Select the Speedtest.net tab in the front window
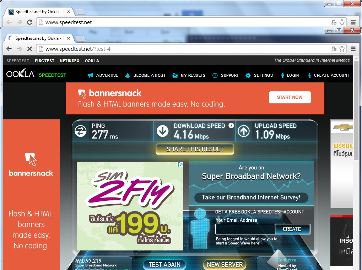The image size is (362, 270). pos(38,38)
